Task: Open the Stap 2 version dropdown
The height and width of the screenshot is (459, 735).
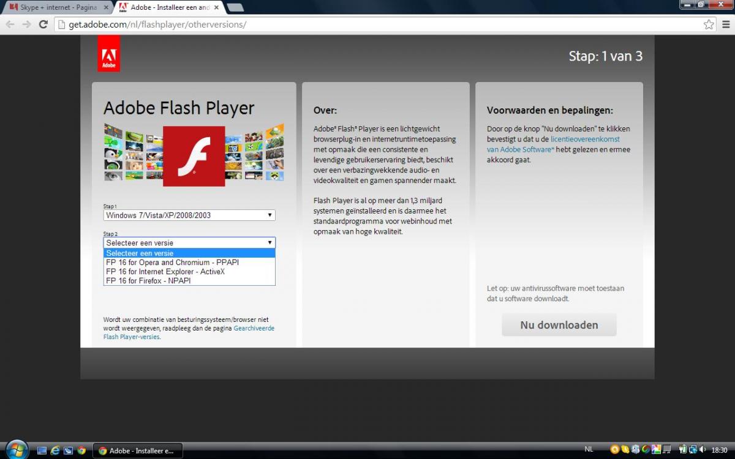Action: [x=189, y=243]
